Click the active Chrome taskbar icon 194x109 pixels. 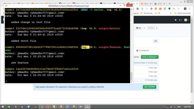(42, 107)
